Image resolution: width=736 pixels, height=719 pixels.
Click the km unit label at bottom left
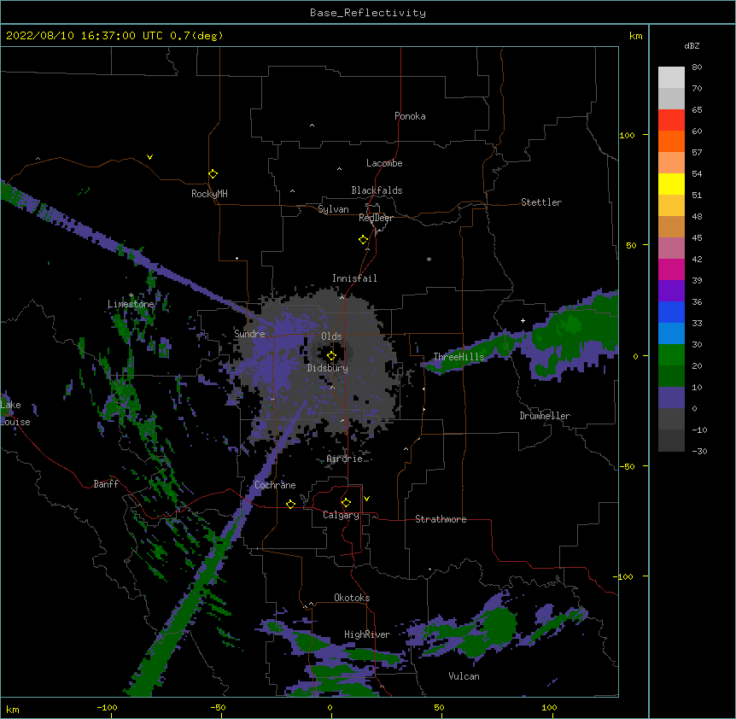tap(13, 709)
